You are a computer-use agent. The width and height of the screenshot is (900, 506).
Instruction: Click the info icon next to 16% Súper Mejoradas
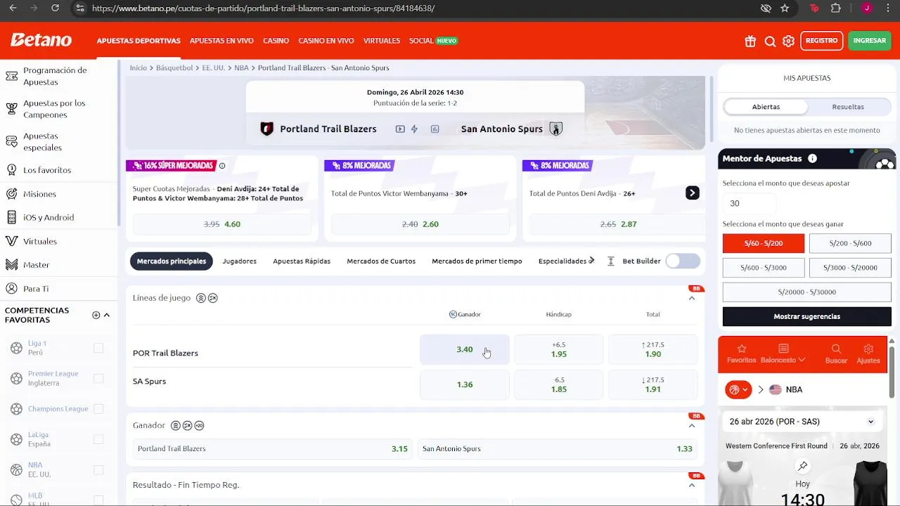222,166
